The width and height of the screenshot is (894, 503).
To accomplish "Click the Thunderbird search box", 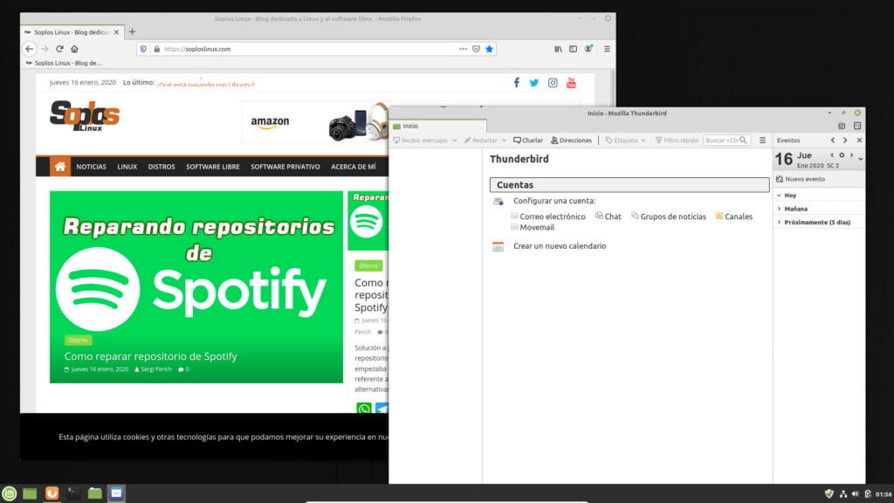I will [726, 141].
